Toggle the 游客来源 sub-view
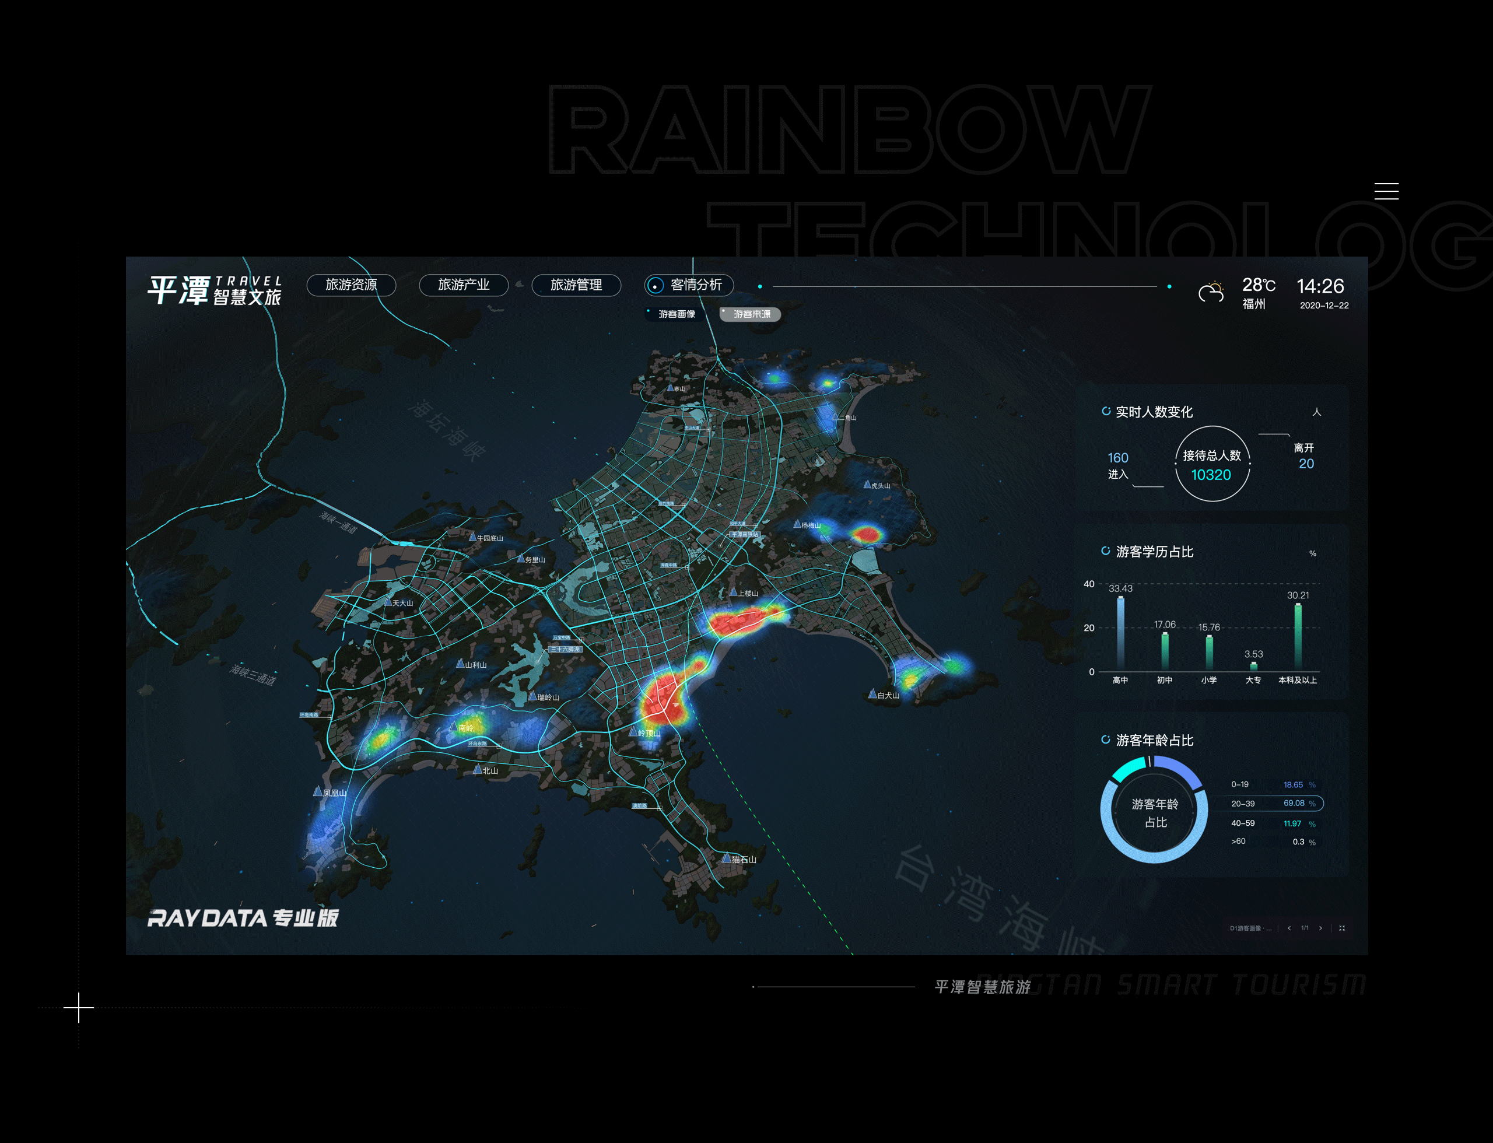This screenshot has width=1493, height=1143. (751, 314)
